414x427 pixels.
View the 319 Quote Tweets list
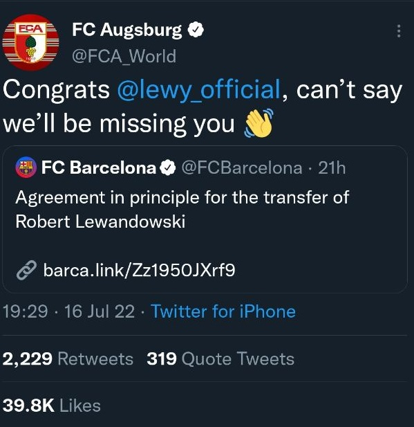pos(220,358)
